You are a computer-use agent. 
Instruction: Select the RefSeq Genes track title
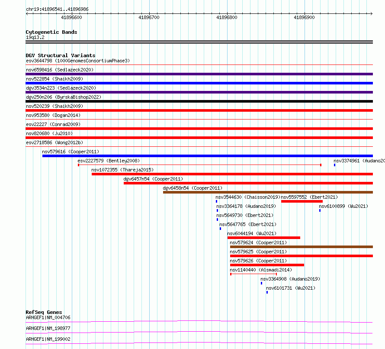coord(44,312)
